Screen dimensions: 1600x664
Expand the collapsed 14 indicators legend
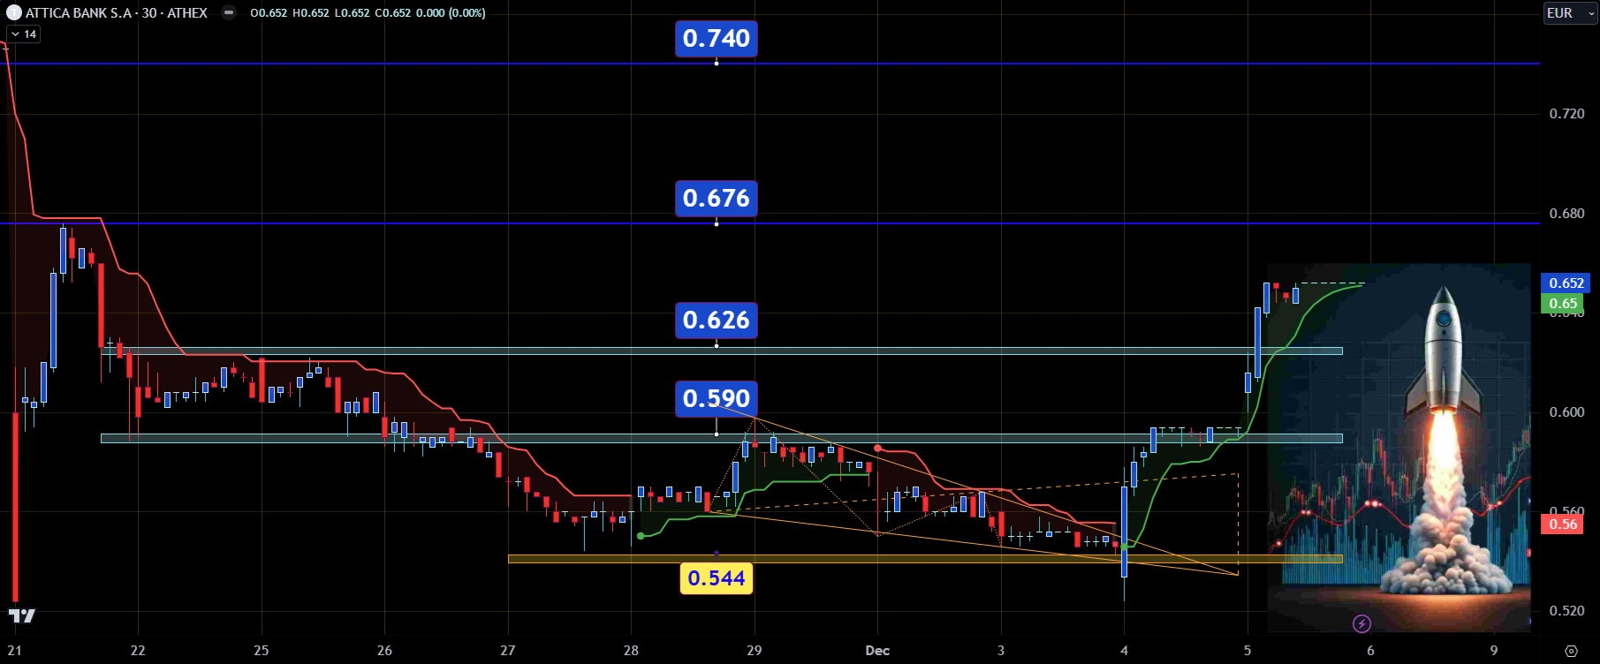coord(23,34)
